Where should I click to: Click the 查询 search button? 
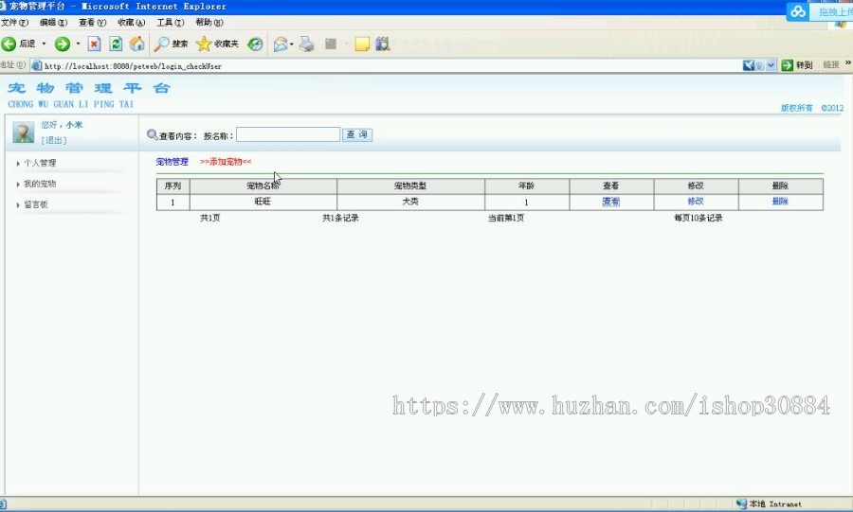pos(357,134)
